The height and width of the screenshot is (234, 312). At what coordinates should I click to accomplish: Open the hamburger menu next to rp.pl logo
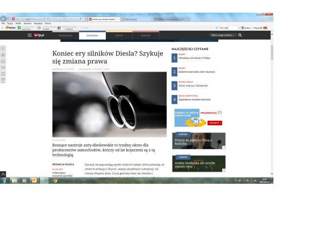coord(29,36)
